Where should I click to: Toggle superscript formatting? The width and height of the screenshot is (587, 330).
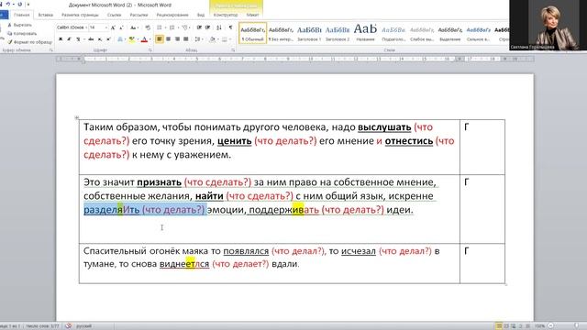[108, 38]
